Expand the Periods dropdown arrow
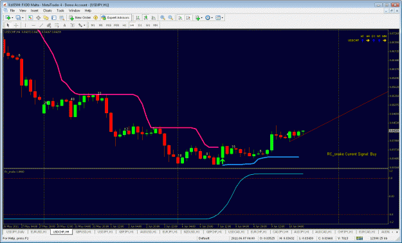This screenshot has width=402, height=243. coord(212,18)
